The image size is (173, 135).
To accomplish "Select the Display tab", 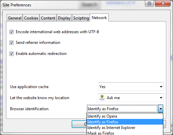I will tap(64, 18).
